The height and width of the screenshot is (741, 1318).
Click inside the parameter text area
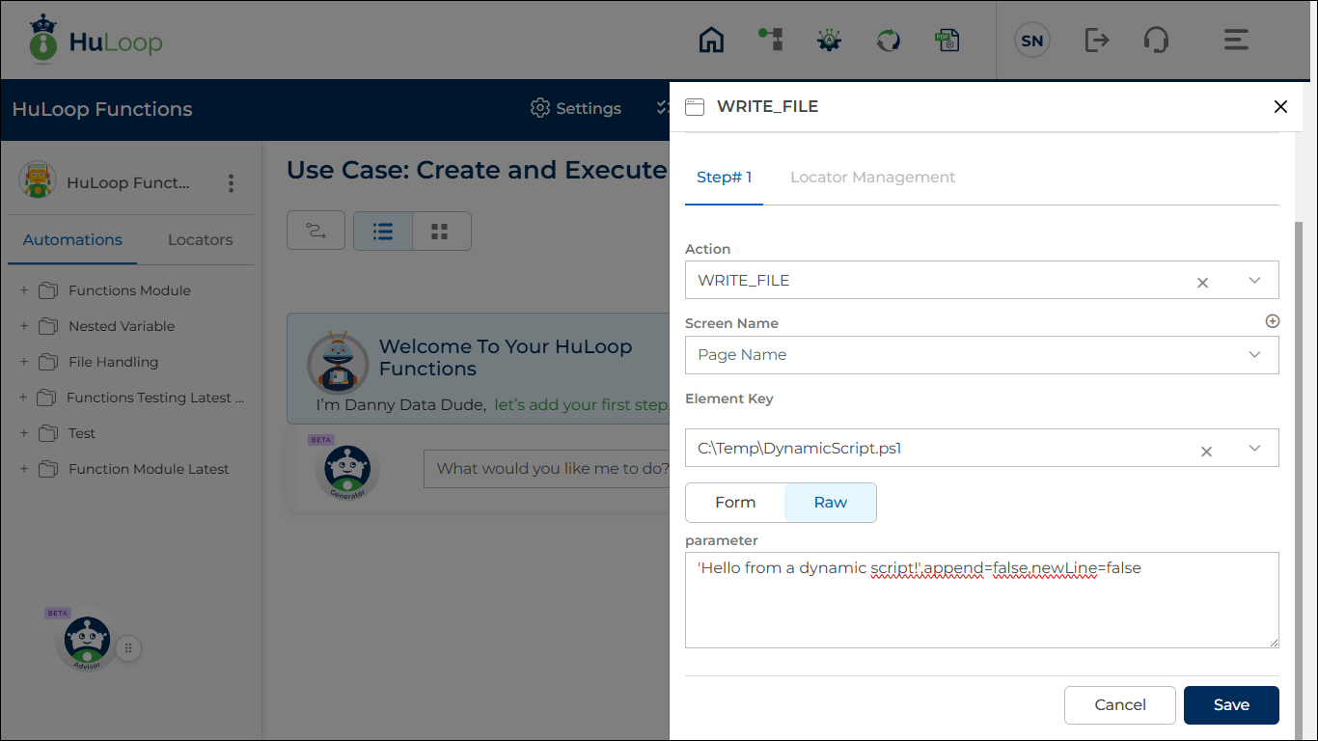981,608
